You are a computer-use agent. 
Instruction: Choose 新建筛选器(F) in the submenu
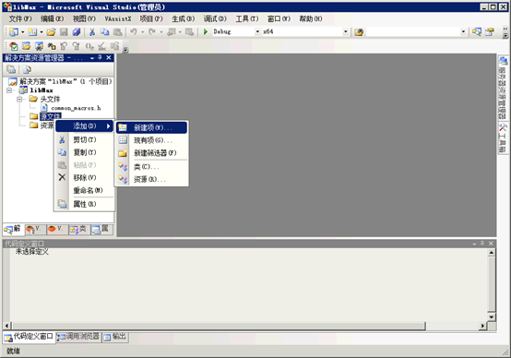click(151, 153)
